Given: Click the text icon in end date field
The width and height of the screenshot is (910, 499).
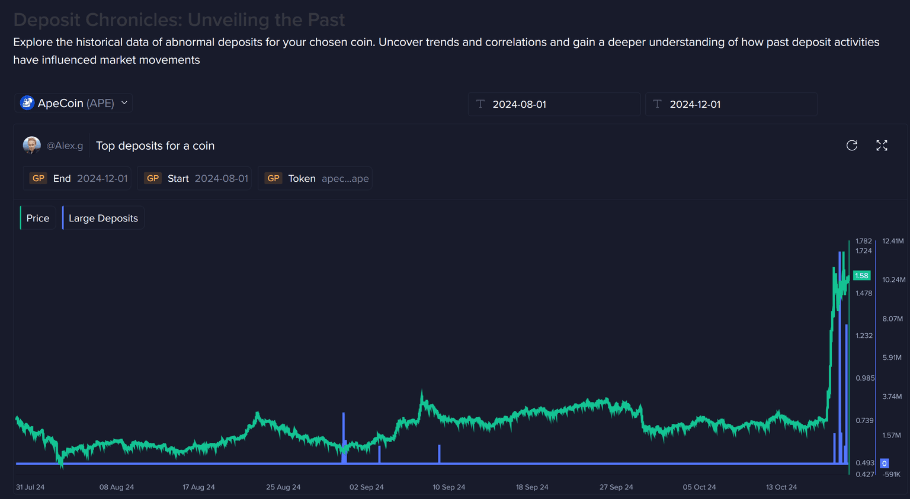Looking at the screenshot, I should [657, 104].
